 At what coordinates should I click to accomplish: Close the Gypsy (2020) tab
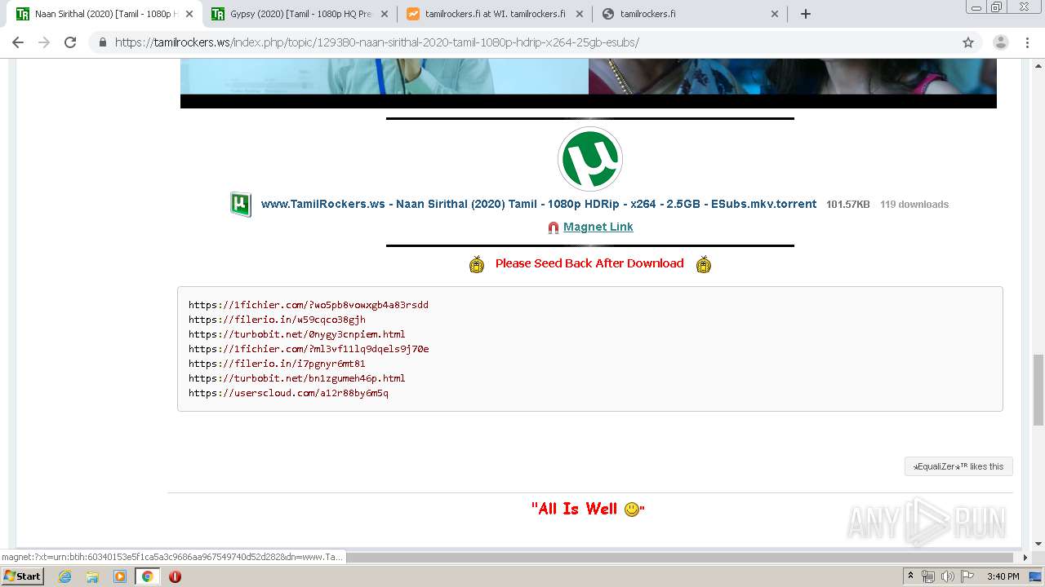pyautogui.click(x=384, y=14)
